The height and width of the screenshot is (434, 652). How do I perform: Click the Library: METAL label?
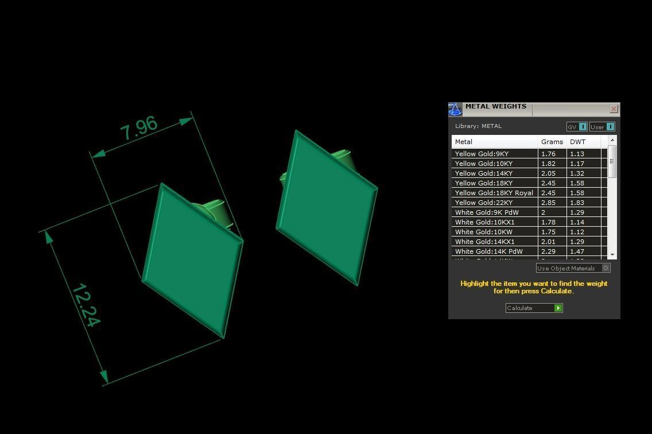point(478,126)
